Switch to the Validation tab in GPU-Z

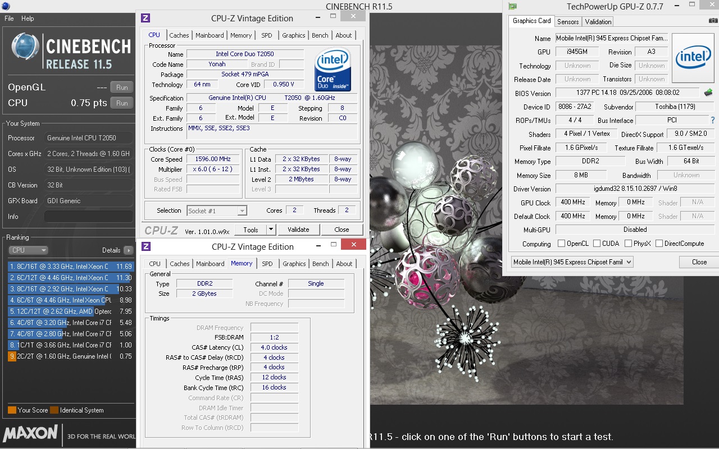pyautogui.click(x=598, y=22)
